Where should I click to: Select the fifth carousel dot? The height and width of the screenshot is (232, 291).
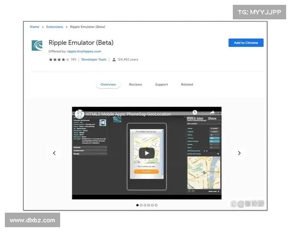click(x=152, y=205)
